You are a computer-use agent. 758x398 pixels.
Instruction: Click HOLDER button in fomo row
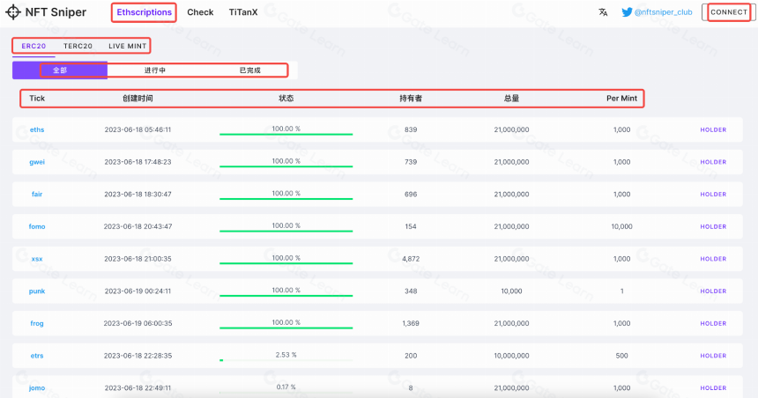pyautogui.click(x=713, y=226)
